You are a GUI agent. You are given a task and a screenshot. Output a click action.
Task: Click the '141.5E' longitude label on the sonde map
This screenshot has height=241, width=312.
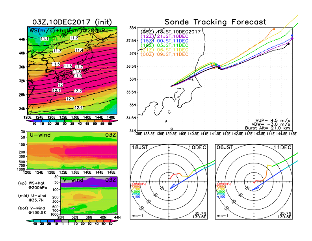click(x=216, y=134)
